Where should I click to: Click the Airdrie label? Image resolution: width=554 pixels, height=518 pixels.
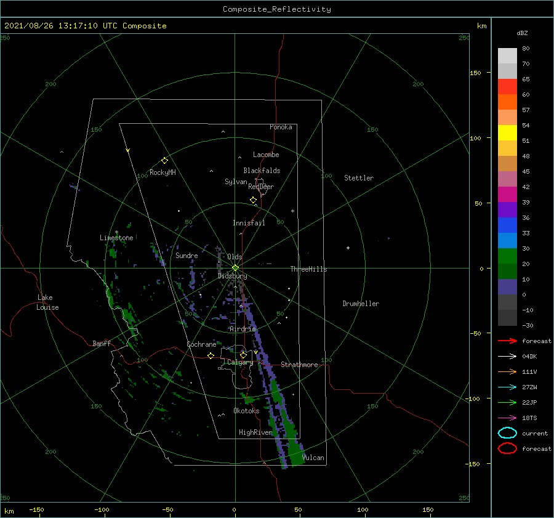[x=243, y=329]
